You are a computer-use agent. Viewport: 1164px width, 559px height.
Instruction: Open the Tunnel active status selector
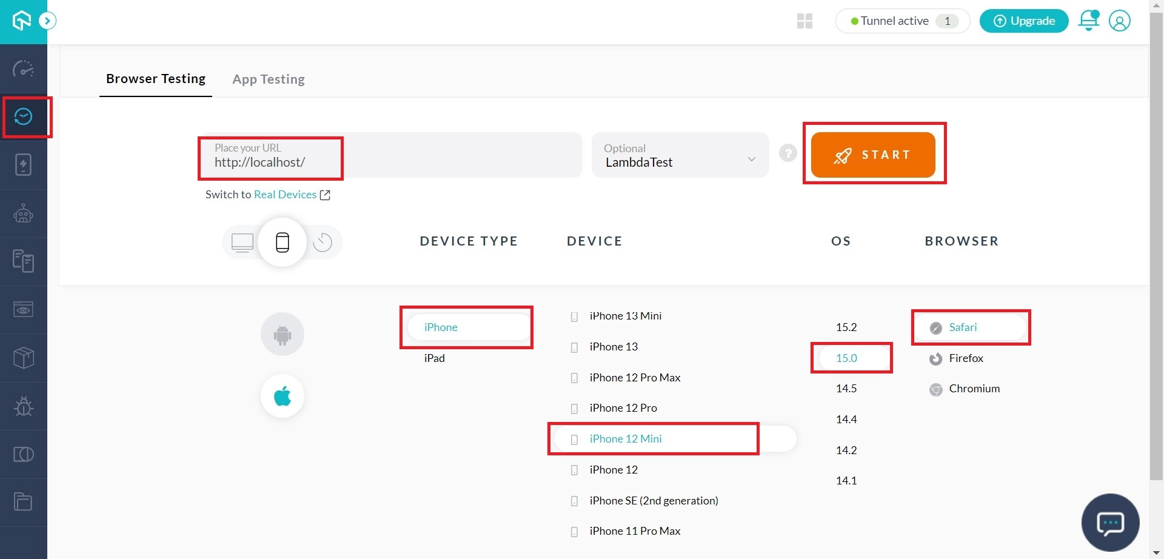902,21
